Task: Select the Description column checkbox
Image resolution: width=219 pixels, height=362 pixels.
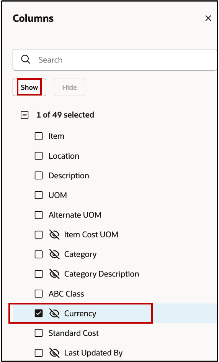Action: (39, 176)
